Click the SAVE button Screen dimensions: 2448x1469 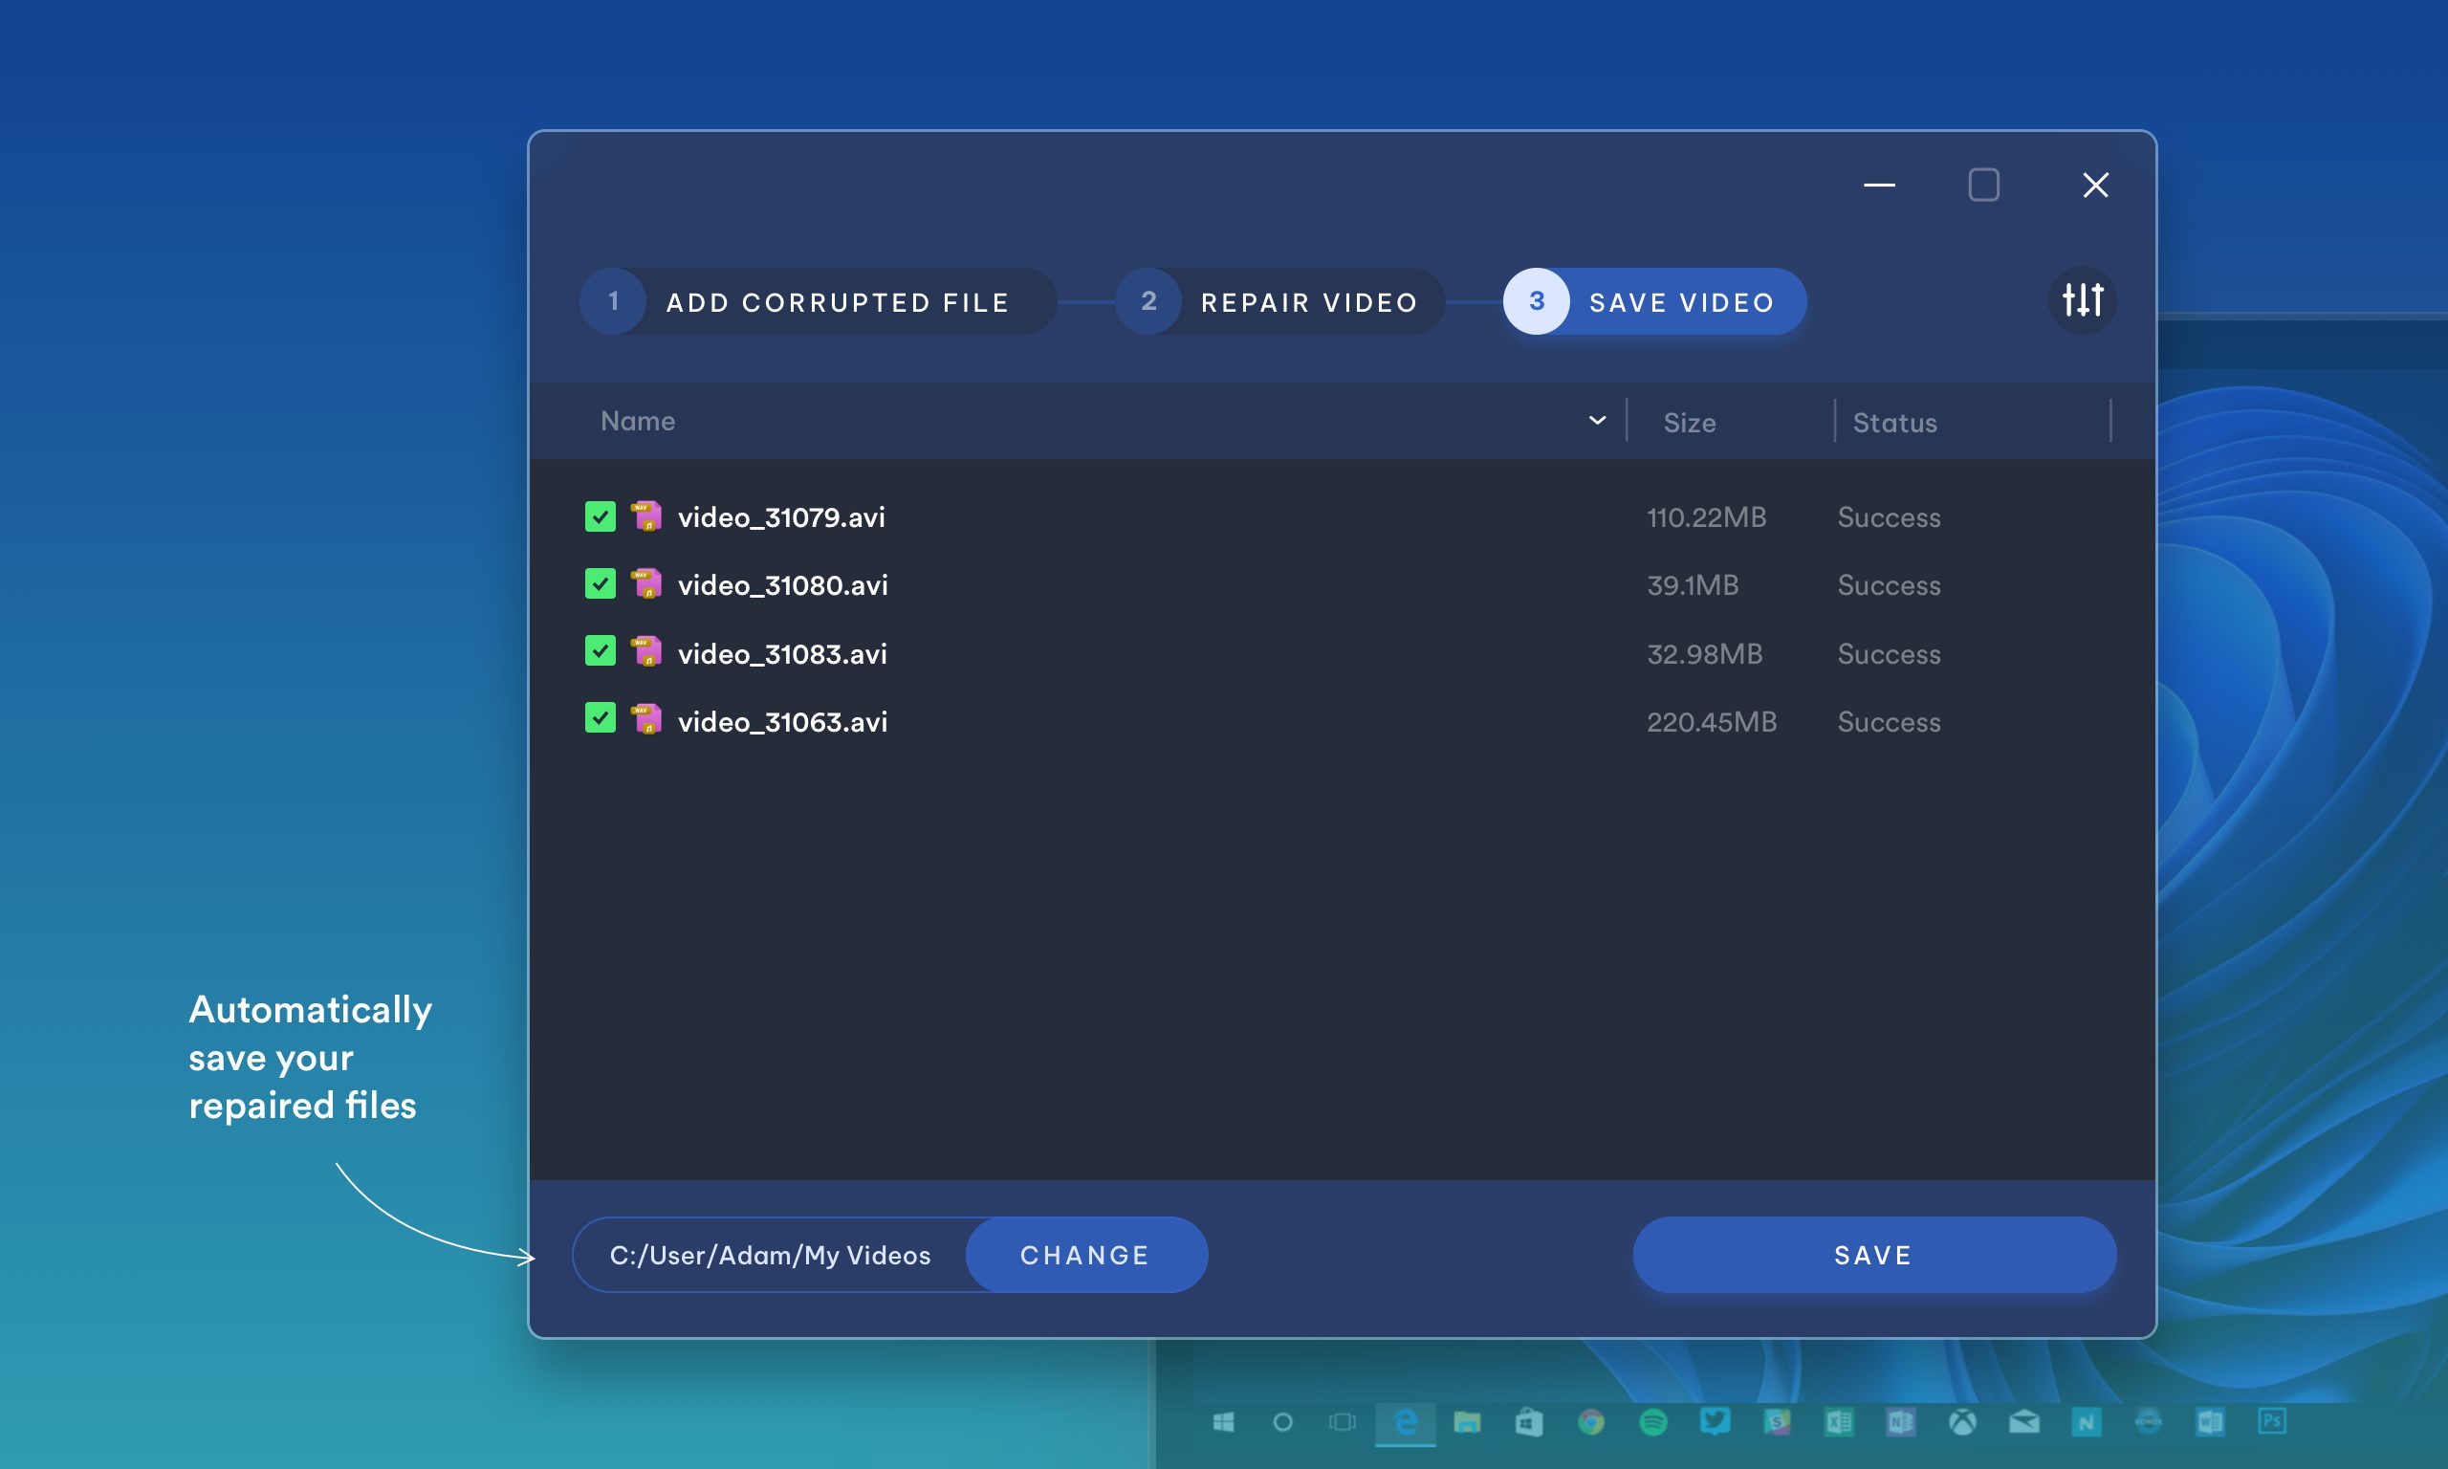[x=1873, y=1255]
